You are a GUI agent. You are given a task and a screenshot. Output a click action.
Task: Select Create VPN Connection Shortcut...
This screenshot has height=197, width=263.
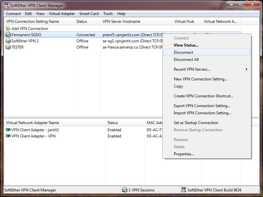(206, 96)
